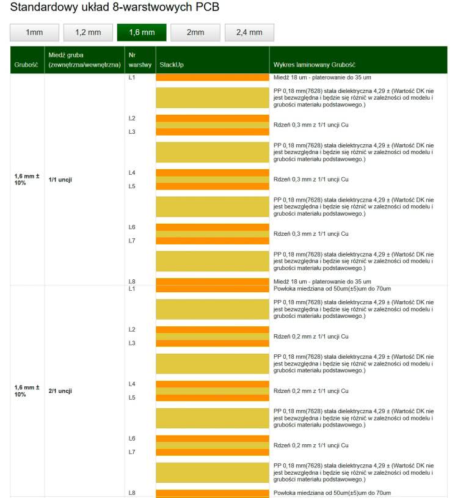Click the Nr warstwy column header
Screen dimensions: 452x498
coord(135,60)
